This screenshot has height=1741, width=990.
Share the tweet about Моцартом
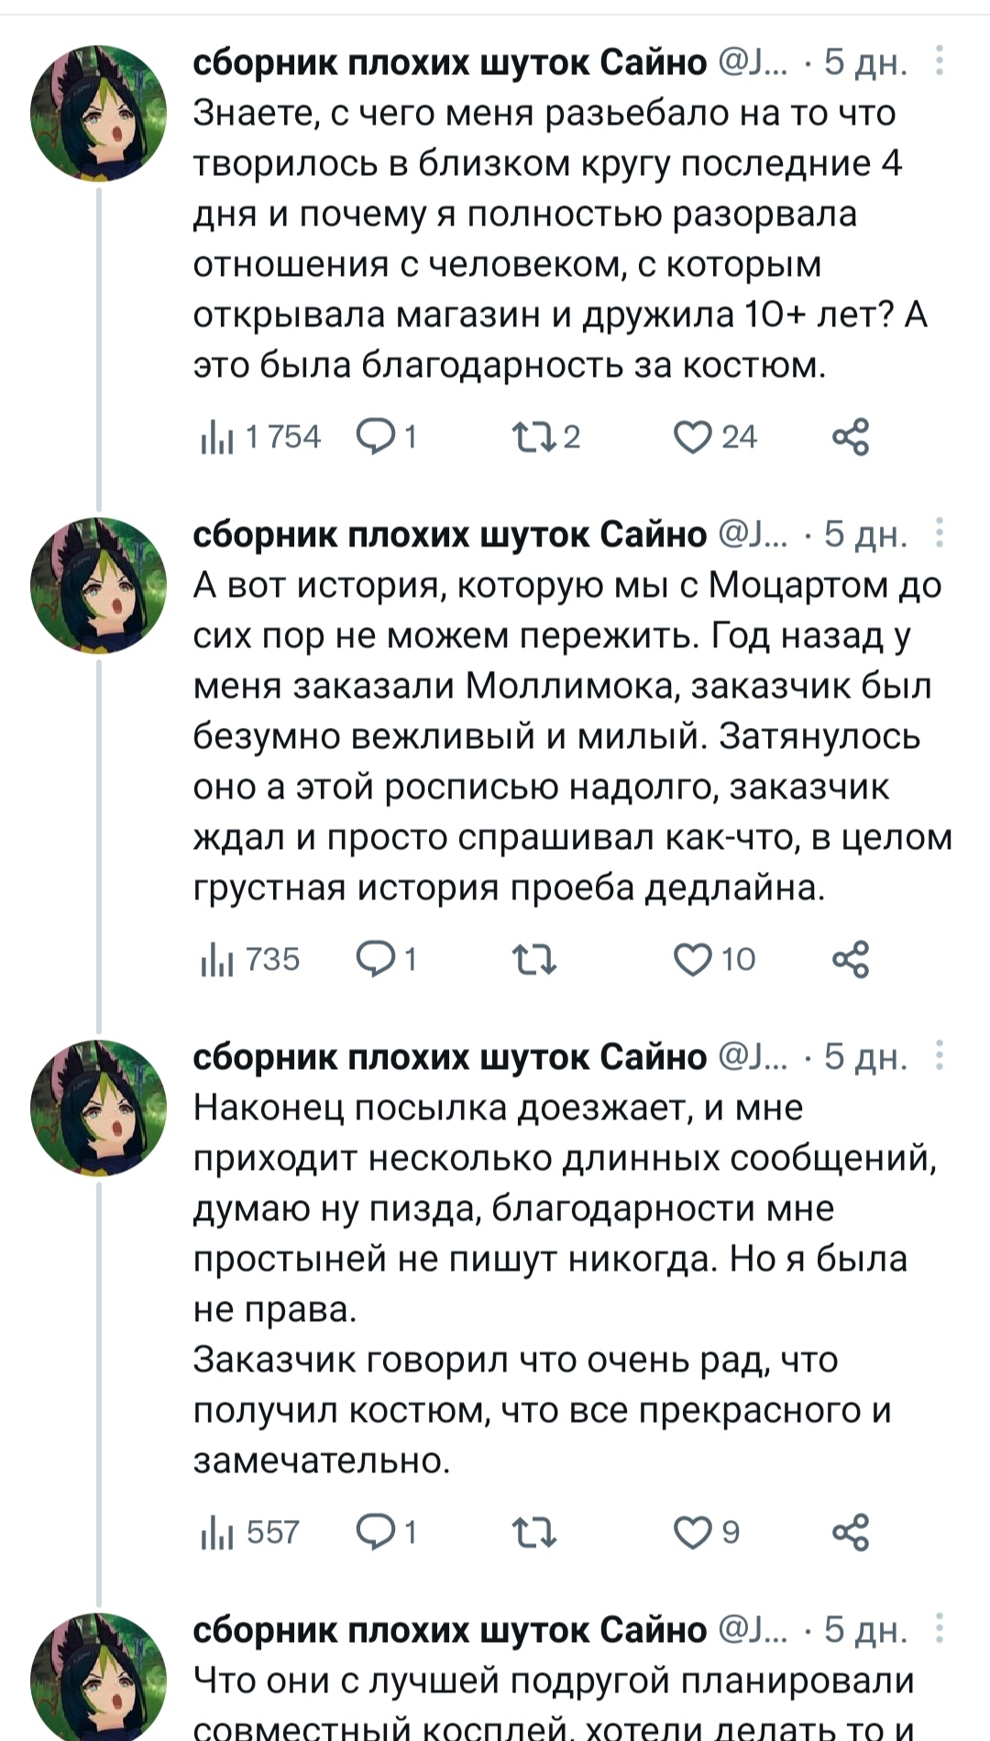pyautogui.click(x=850, y=960)
